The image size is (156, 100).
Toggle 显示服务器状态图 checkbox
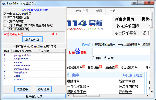[5, 18]
